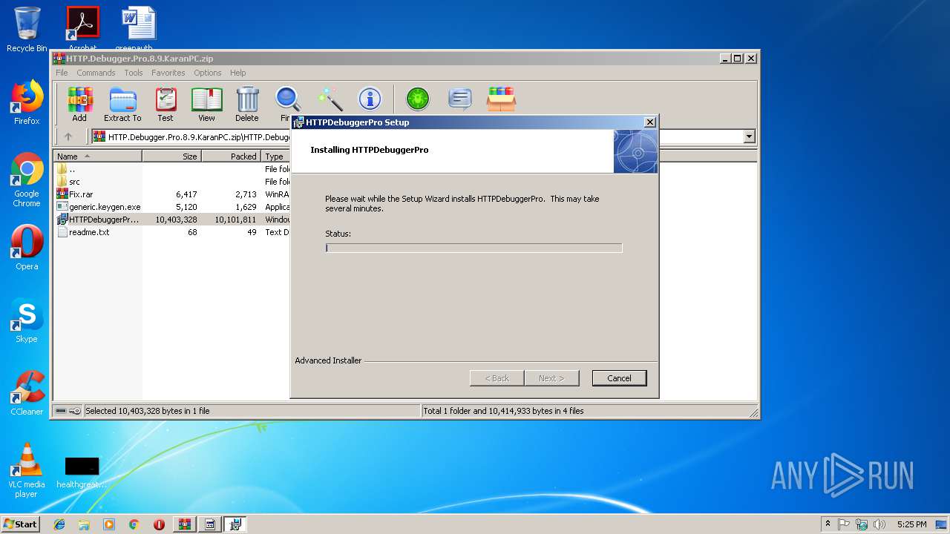Open the Commands menu
This screenshot has width=950, height=534.
(96, 73)
